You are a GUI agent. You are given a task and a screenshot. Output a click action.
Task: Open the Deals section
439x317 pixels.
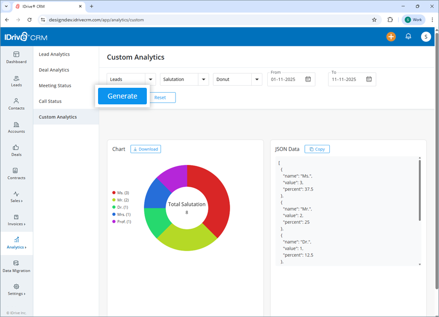coord(16,151)
